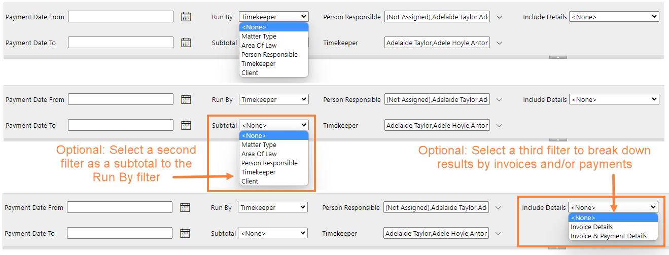This screenshot has width=669, height=255.
Task: Open calendar for top Payment Date To
Action: click(186, 43)
